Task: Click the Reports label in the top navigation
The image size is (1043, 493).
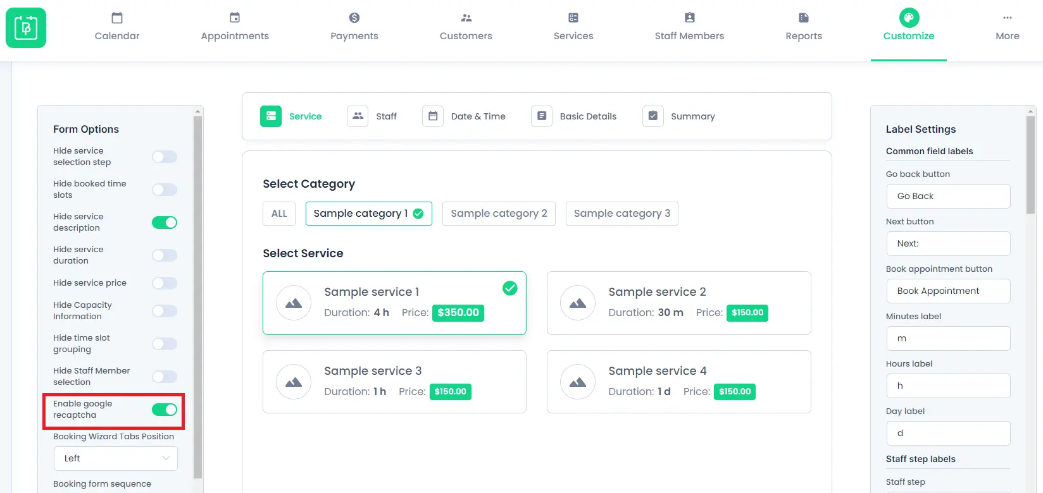Action: coord(804,36)
